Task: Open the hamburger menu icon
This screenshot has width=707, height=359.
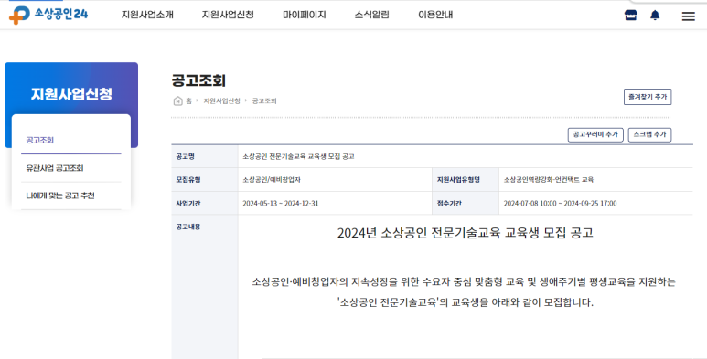Action: 688,16
